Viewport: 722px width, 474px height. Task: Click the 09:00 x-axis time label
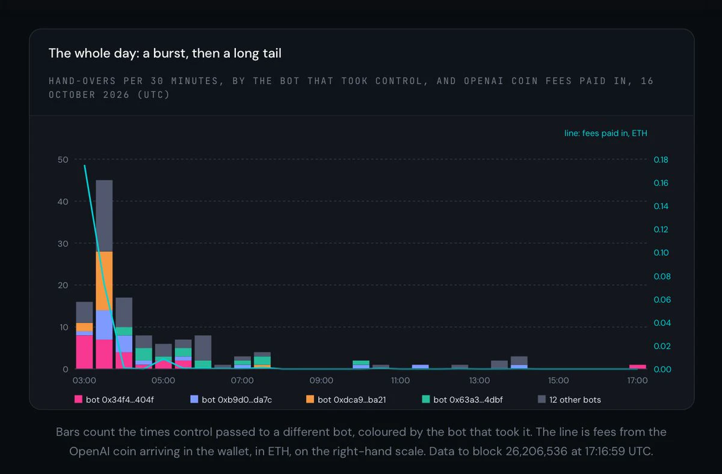coord(321,380)
